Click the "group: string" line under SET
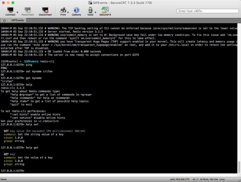 coord(14,141)
